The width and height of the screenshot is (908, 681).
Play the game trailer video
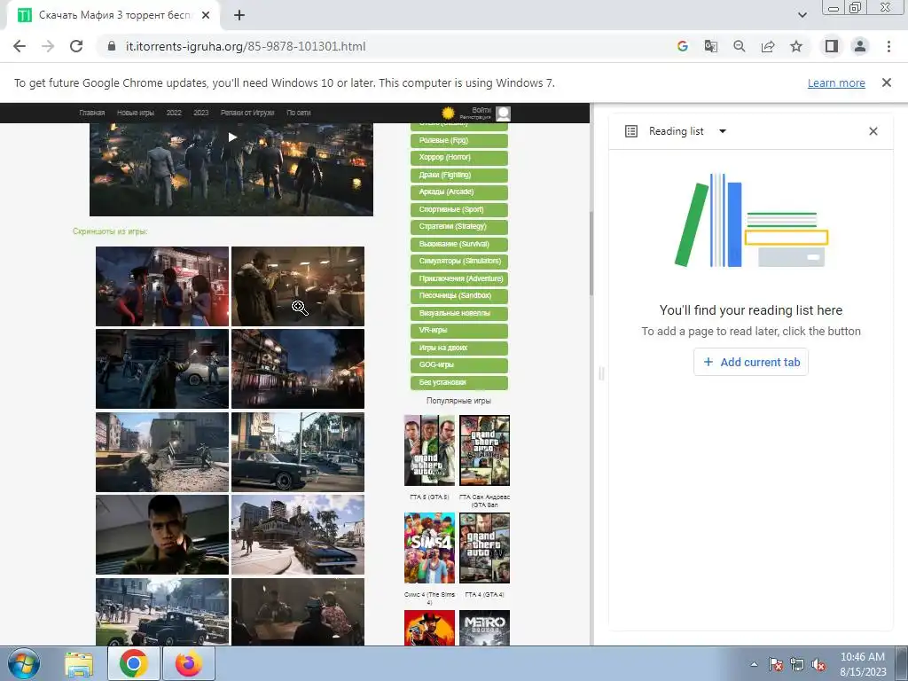(x=232, y=137)
